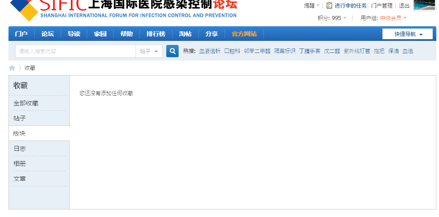Click the ongoing tasks clipboard icon
The width and height of the screenshot is (439, 217).
329,6
